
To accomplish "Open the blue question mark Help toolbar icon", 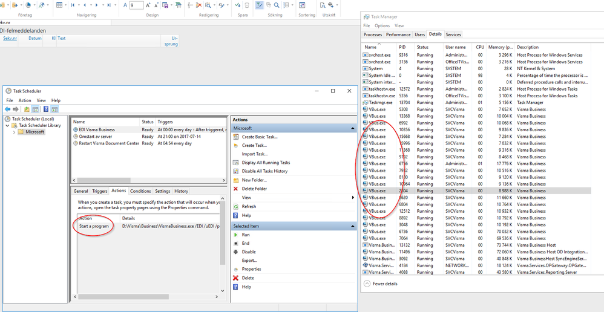I will [46, 109].
